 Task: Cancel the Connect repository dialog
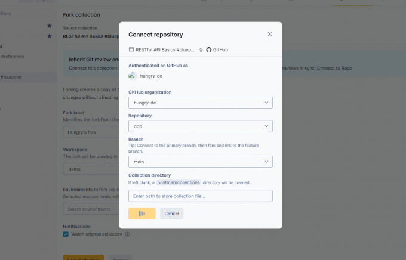(171, 213)
